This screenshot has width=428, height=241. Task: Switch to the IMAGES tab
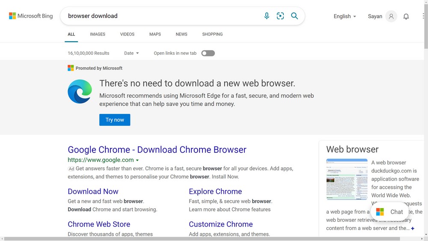[98, 34]
